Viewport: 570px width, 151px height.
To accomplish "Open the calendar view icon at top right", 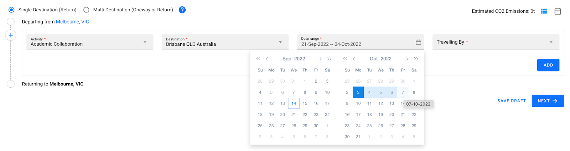I will pyautogui.click(x=558, y=11).
